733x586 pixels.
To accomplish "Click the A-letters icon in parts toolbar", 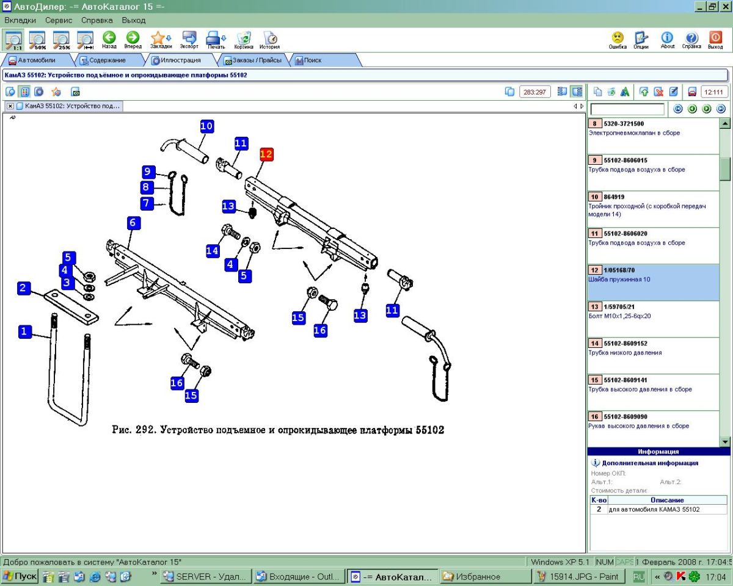I will coord(624,92).
